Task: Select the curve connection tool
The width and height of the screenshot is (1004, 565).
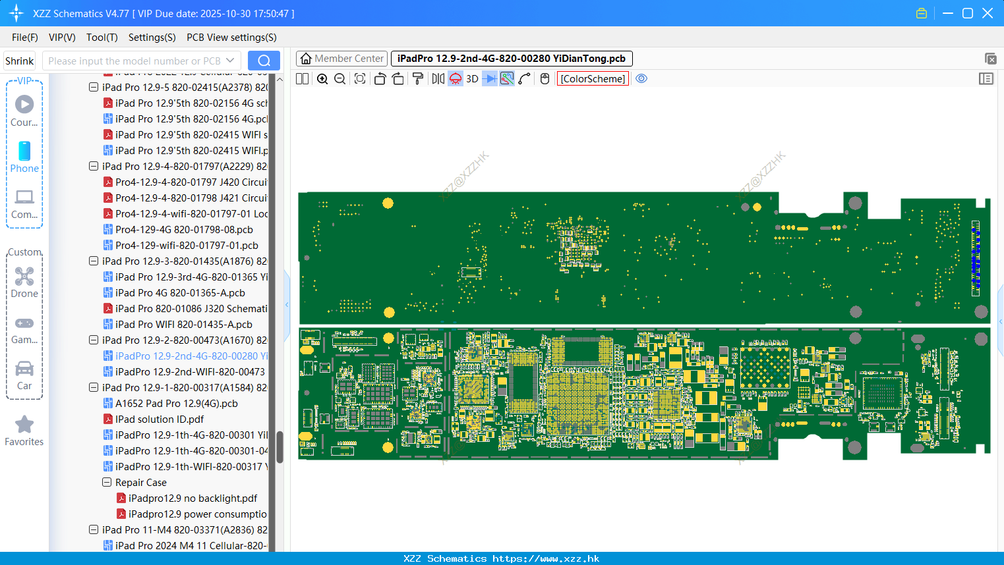Action: (525, 78)
